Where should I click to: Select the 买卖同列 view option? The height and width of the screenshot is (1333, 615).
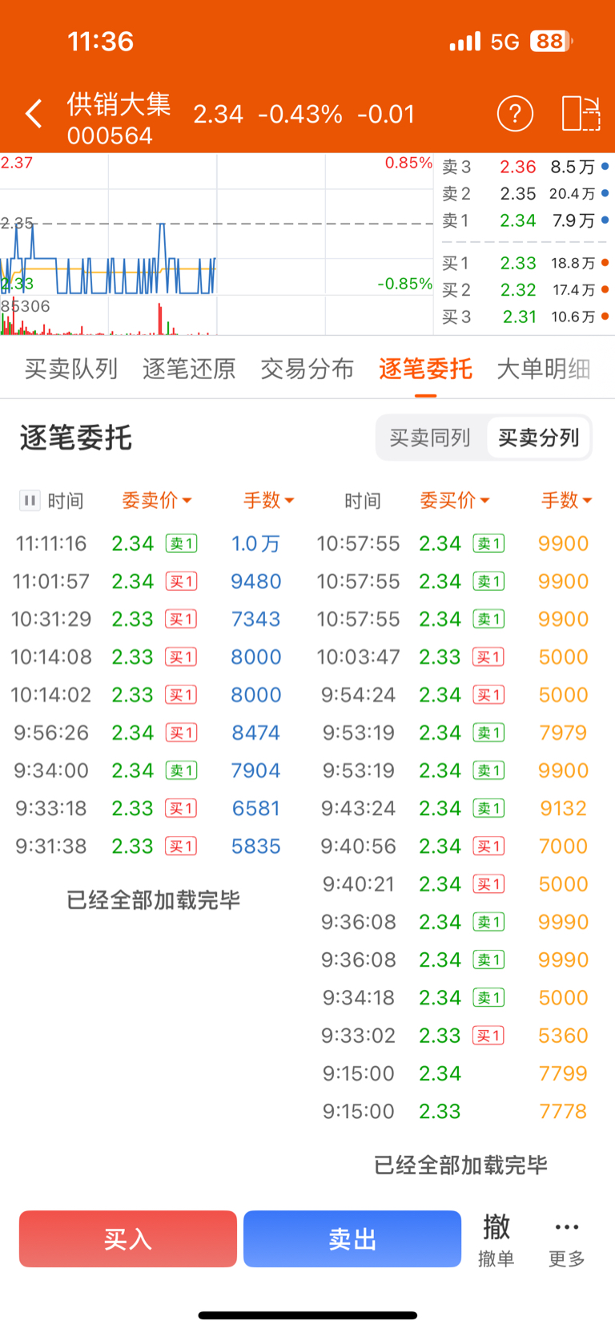click(430, 438)
